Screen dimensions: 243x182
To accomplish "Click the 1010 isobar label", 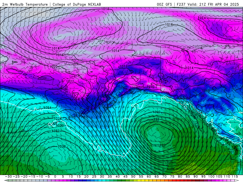I will pyautogui.click(x=150, y=87).
